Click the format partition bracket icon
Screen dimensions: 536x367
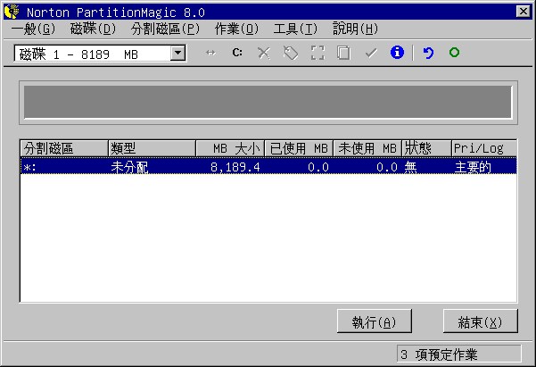point(317,53)
